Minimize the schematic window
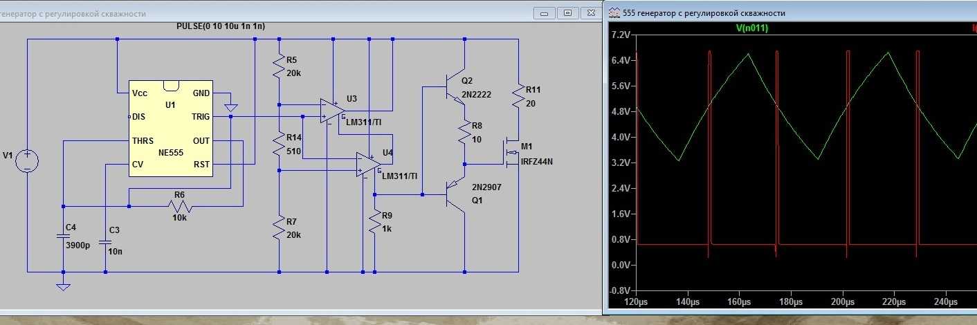This screenshot has width=977, height=325. [544, 12]
